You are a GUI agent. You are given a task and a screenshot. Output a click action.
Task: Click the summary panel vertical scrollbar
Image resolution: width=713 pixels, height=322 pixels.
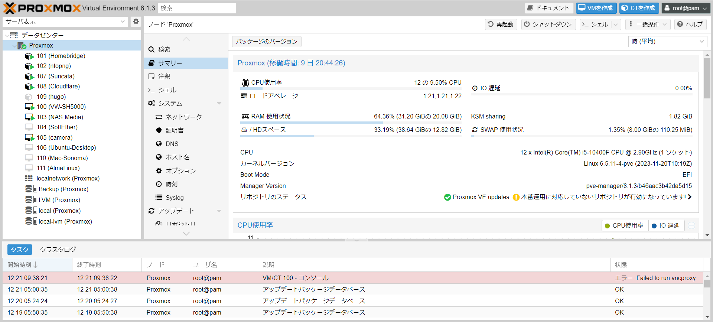(x=707, y=78)
